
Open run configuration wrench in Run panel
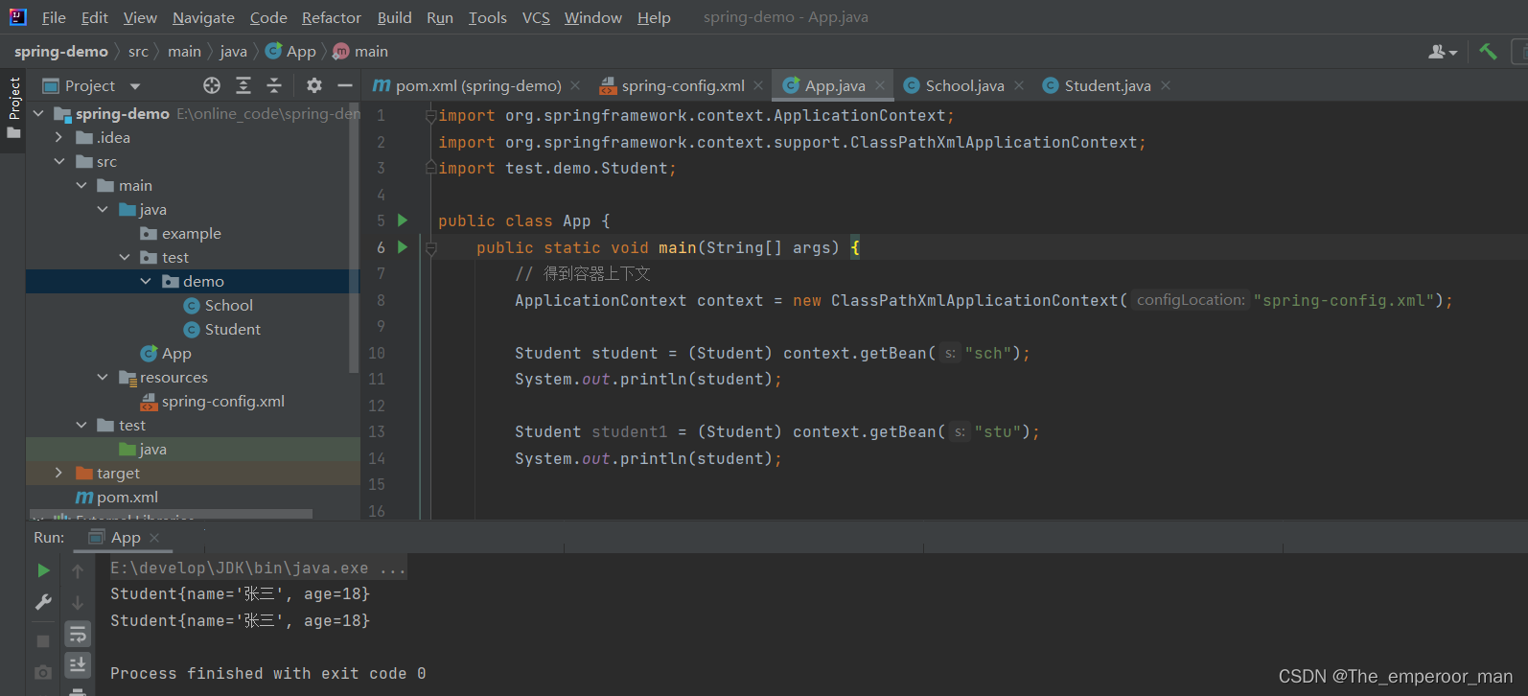[43, 602]
